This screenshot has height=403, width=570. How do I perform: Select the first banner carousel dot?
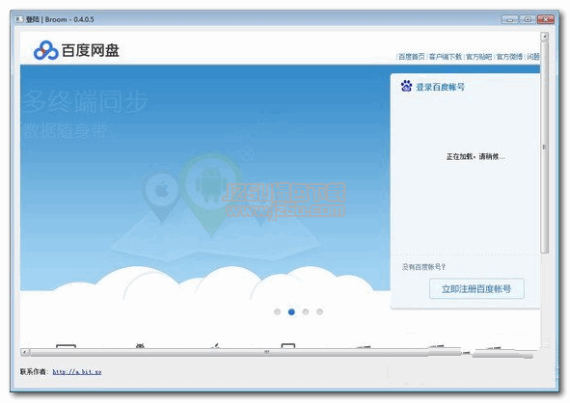point(278,311)
